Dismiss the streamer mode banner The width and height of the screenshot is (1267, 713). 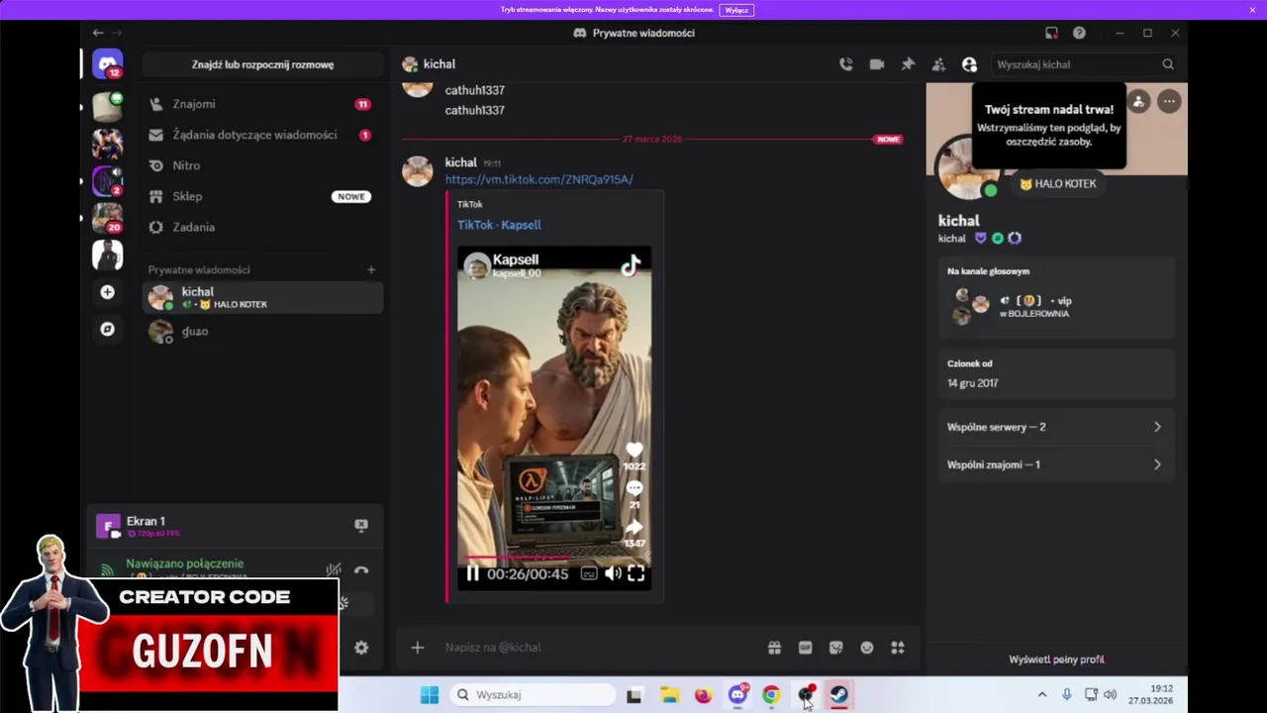1253,10
